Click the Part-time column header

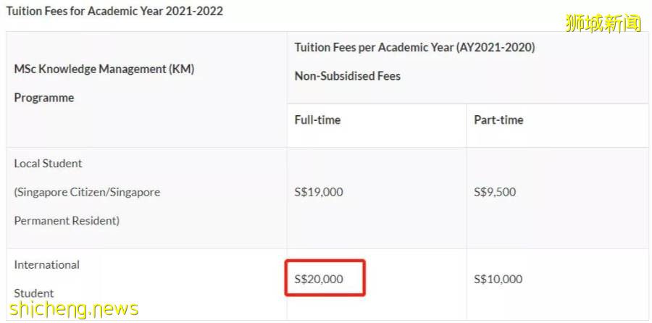[x=498, y=119]
